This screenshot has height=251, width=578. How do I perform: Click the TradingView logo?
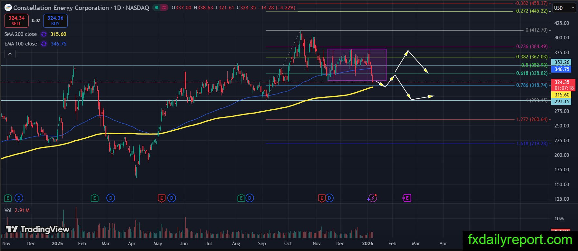click(37, 229)
